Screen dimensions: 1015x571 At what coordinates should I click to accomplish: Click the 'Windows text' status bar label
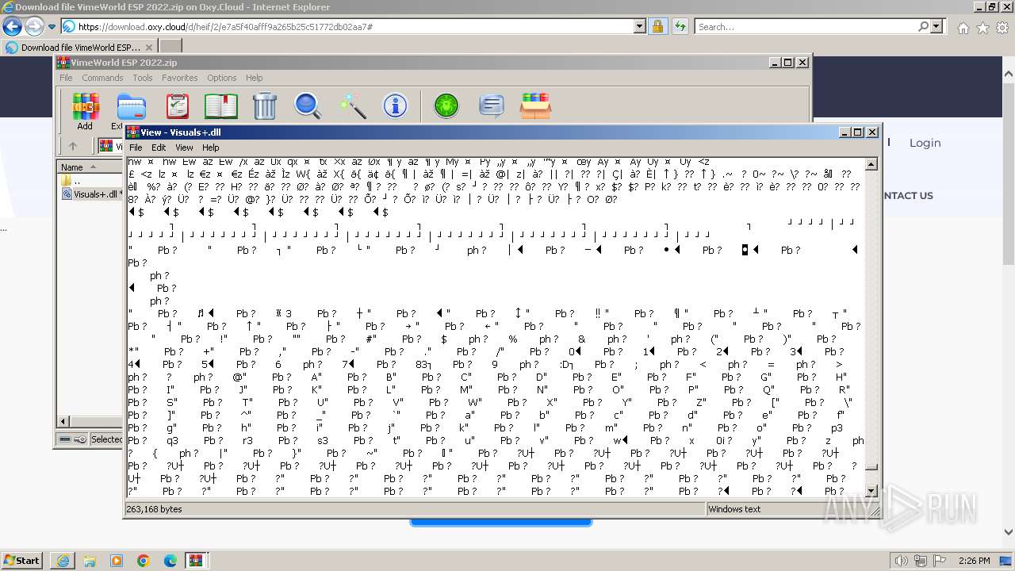pos(734,509)
